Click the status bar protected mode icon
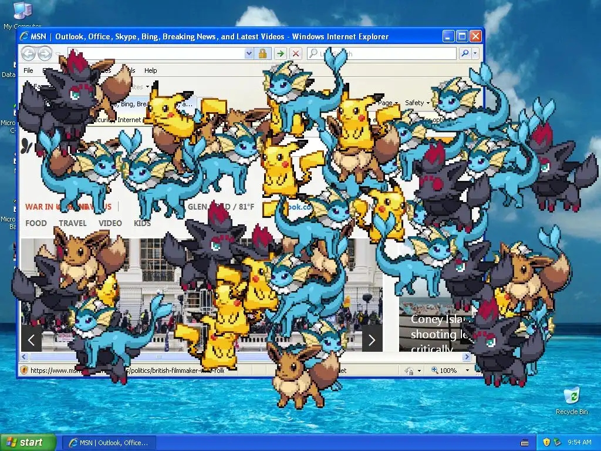601x451 pixels. [409, 371]
